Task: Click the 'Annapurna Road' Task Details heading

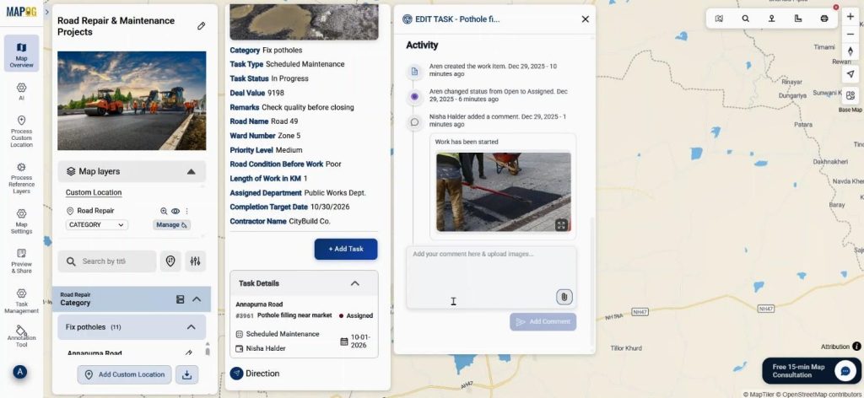Action: pyautogui.click(x=259, y=304)
